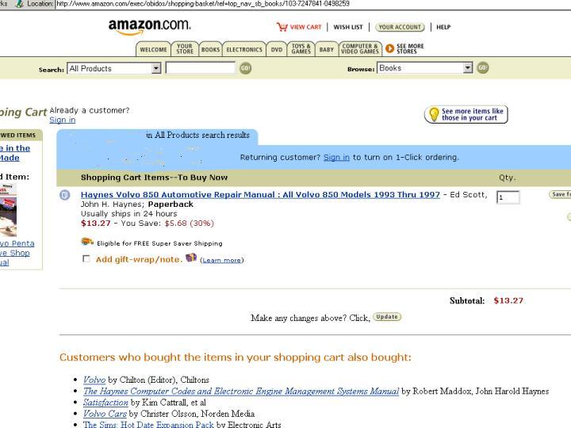Viewport: 571px width, 428px height.
Task: Click the Browse GO! button
Action: click(483, 67)
